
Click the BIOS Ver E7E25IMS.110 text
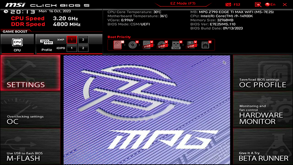click(213, 24)
